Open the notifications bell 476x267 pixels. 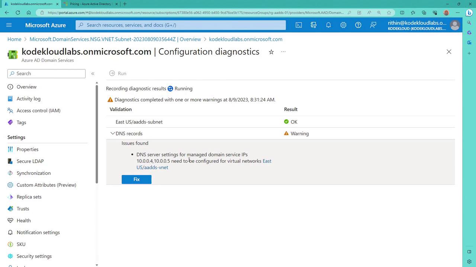click(x=328, y=25)
